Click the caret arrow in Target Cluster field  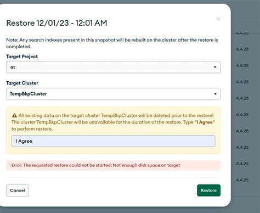(215, 94)
